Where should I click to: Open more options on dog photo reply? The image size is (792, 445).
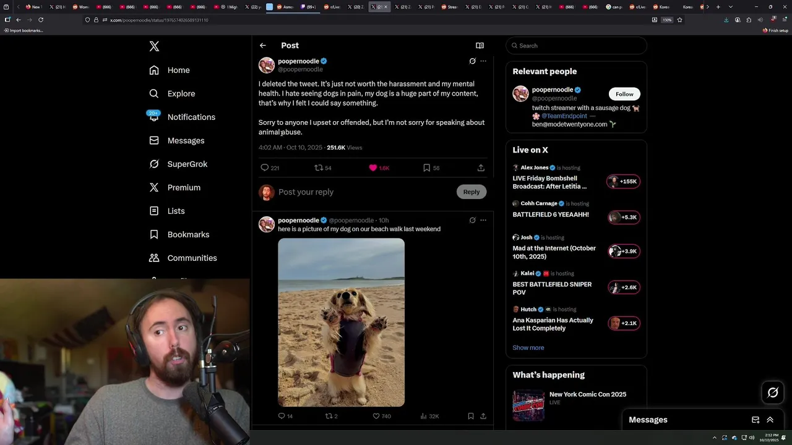pyautogui.click(x=483, y=220)
